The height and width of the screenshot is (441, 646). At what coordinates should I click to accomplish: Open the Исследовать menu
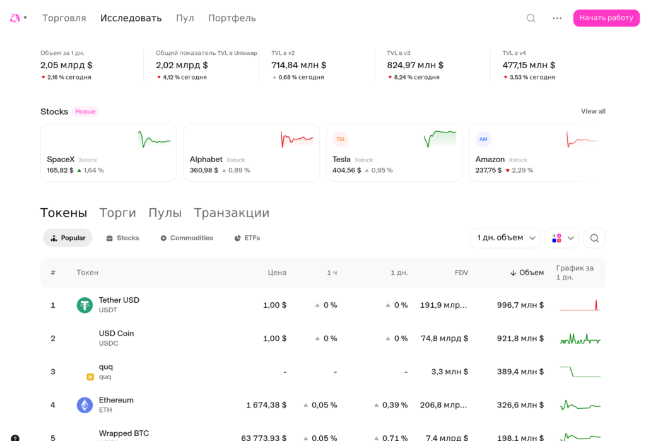click(x=131, y=18)
